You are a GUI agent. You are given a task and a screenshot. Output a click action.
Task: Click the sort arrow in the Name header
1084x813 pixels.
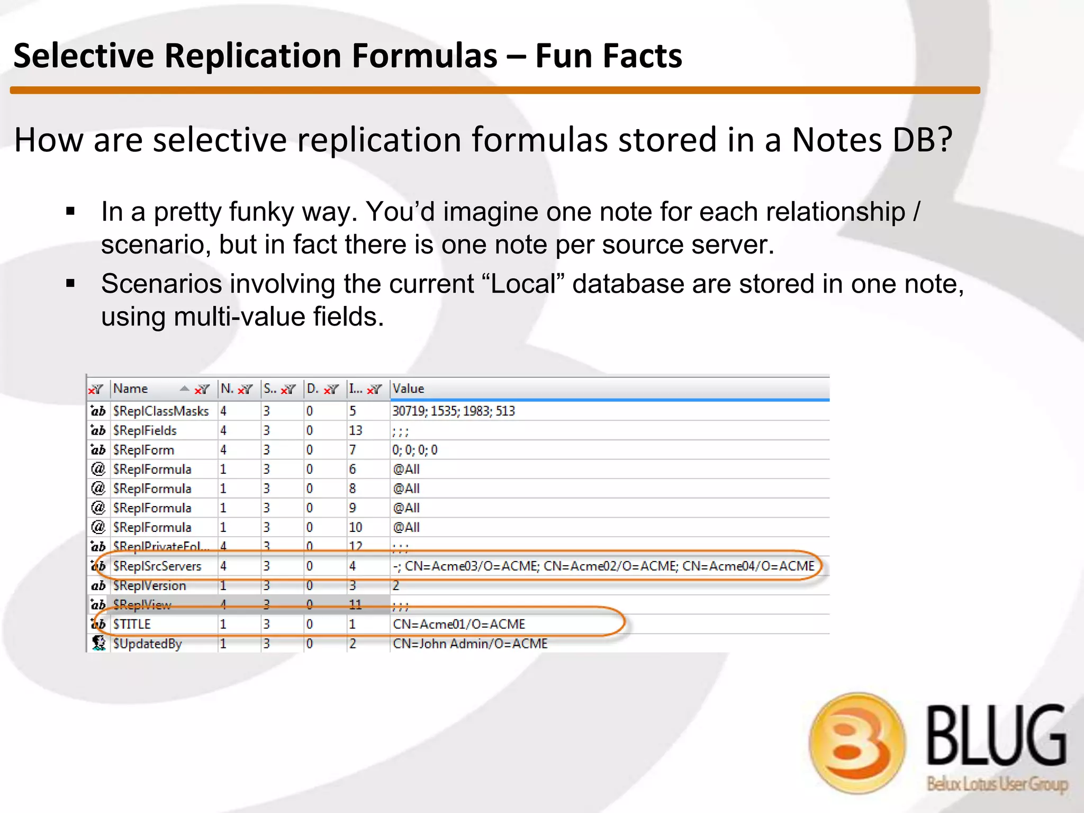(x=184, y=389)
